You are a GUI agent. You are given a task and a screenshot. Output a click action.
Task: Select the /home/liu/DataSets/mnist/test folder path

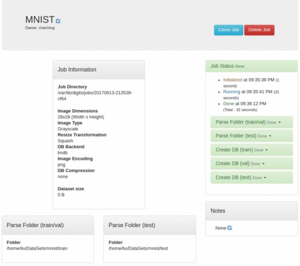click(138, 248)
